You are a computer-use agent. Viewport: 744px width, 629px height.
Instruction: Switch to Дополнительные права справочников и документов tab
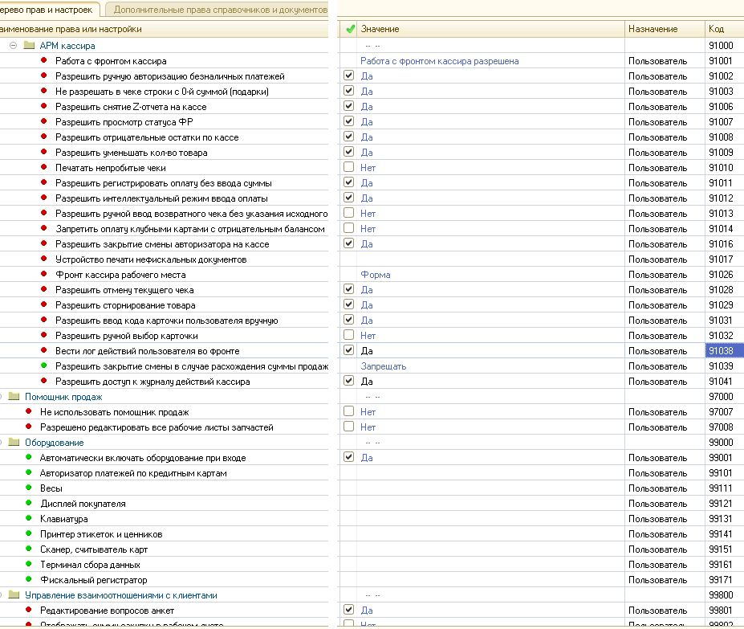coord(216,10)
